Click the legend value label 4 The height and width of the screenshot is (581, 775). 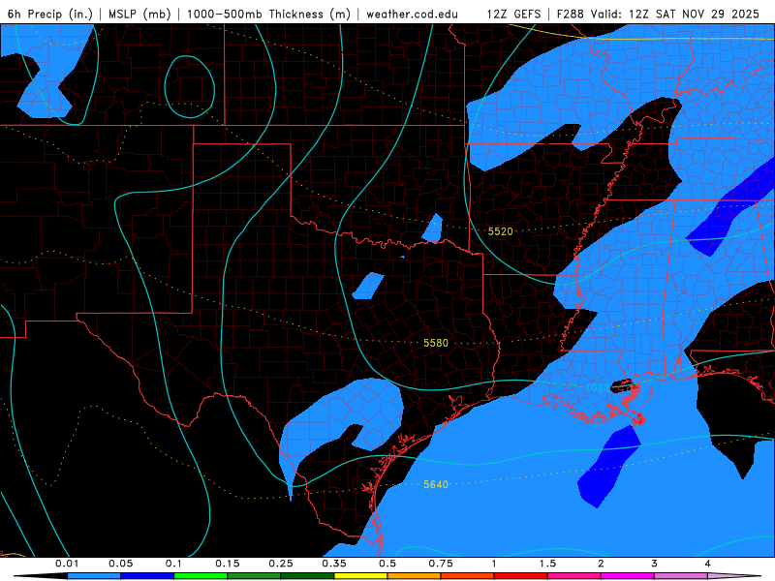pyautogui.click(x=708, y=564)
